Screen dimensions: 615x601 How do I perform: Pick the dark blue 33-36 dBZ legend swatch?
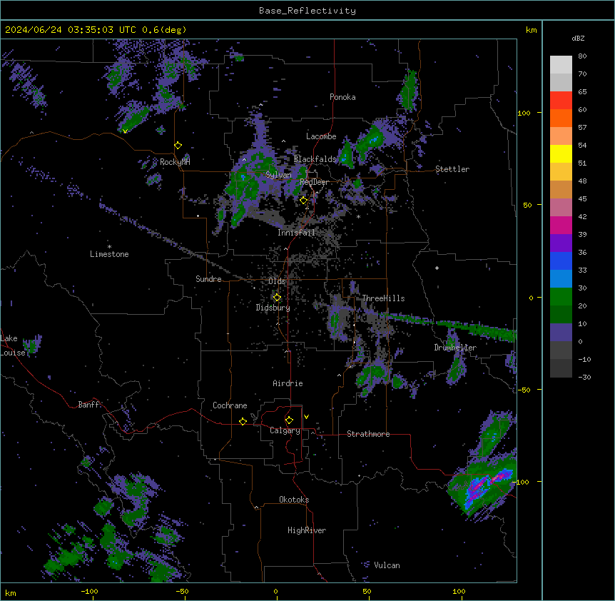561,261
